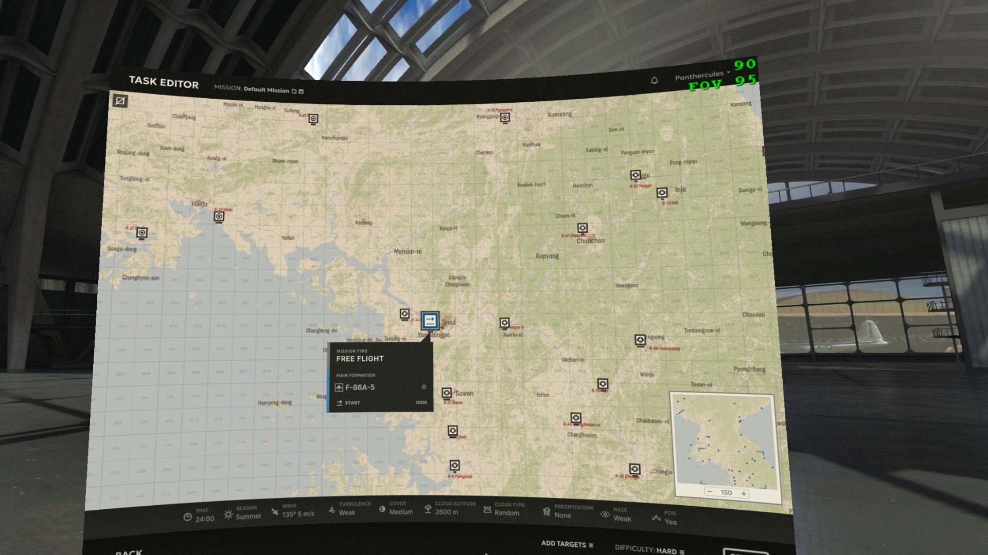Click the K-51 Inje airfield marker
988x555 pixels.
(x=662, y=193)
